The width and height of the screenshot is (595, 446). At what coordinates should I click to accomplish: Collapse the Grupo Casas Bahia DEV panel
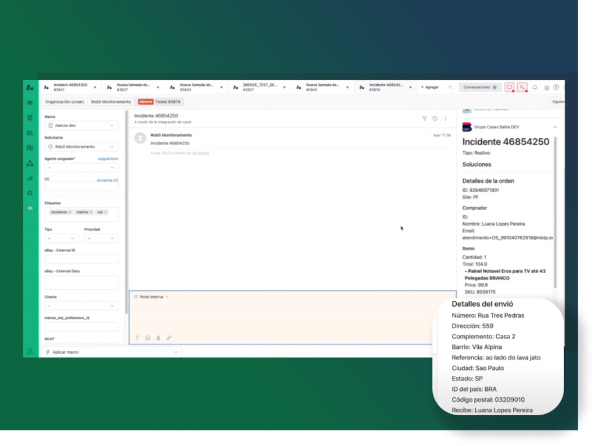554,127
